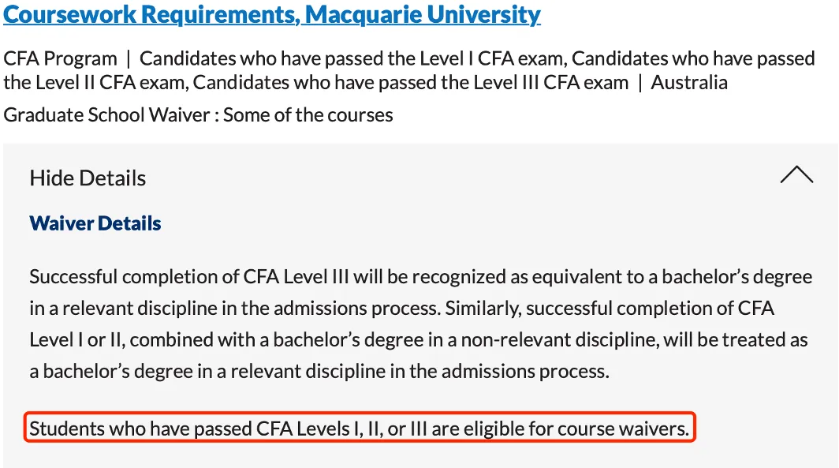The width and height of the screenshot is (839, 468).
Task: Open the Coursework Requirements, Macquarie University link
Action: point(272,14)
